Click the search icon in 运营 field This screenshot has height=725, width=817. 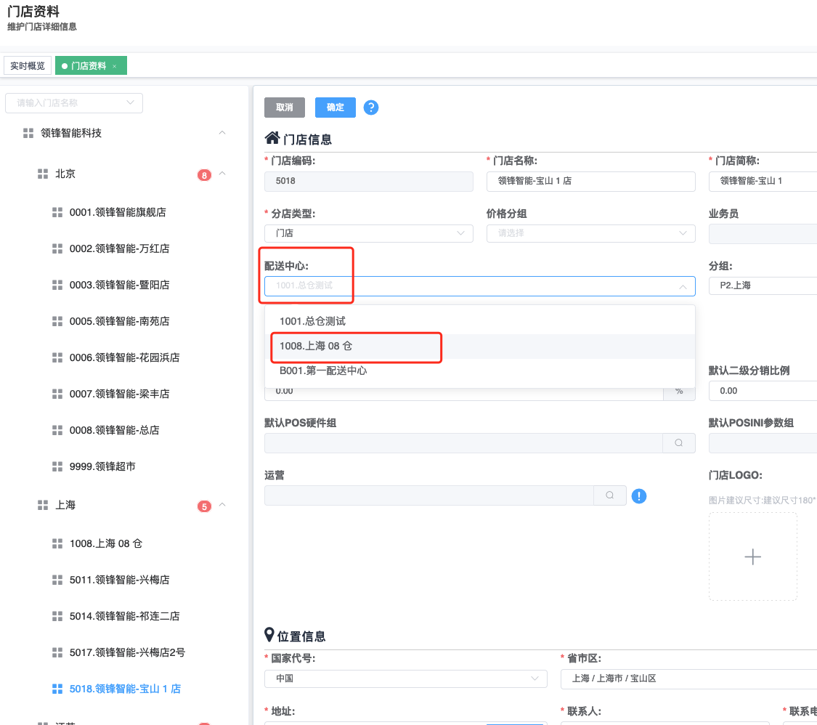pos(610,495)
